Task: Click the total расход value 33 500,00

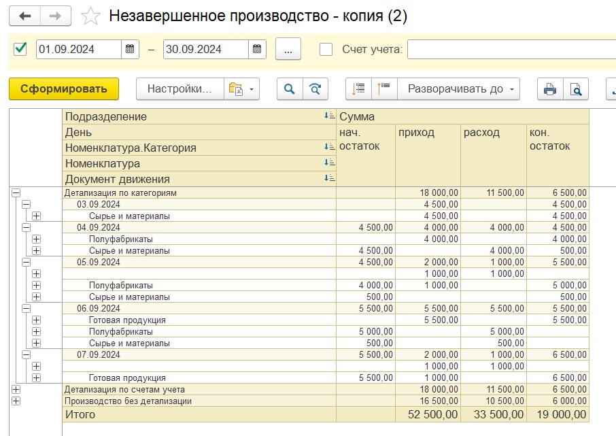Action: 498,414
